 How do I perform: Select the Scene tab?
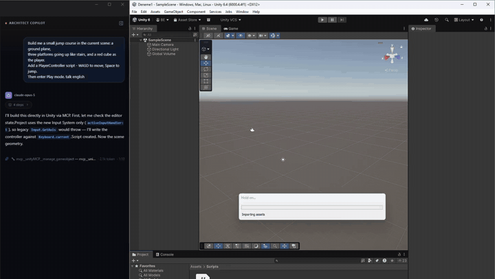click(209, 28)
